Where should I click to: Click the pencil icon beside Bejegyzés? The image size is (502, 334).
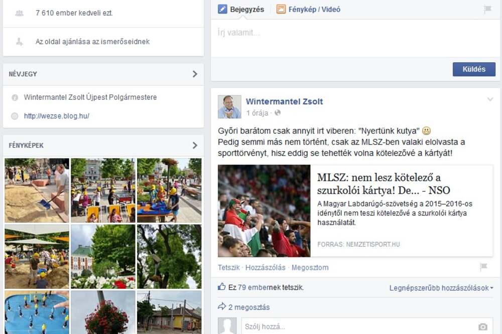tap(222, 9)
